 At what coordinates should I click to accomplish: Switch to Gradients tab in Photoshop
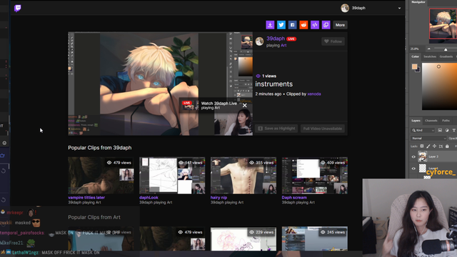pos(446,56)
